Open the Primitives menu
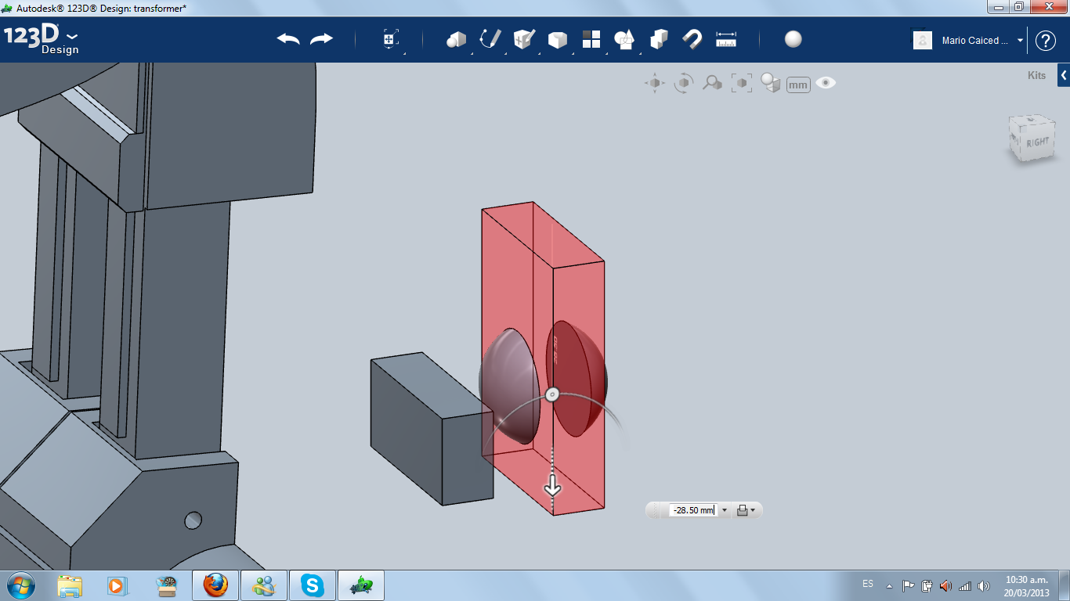 (456, 40)
